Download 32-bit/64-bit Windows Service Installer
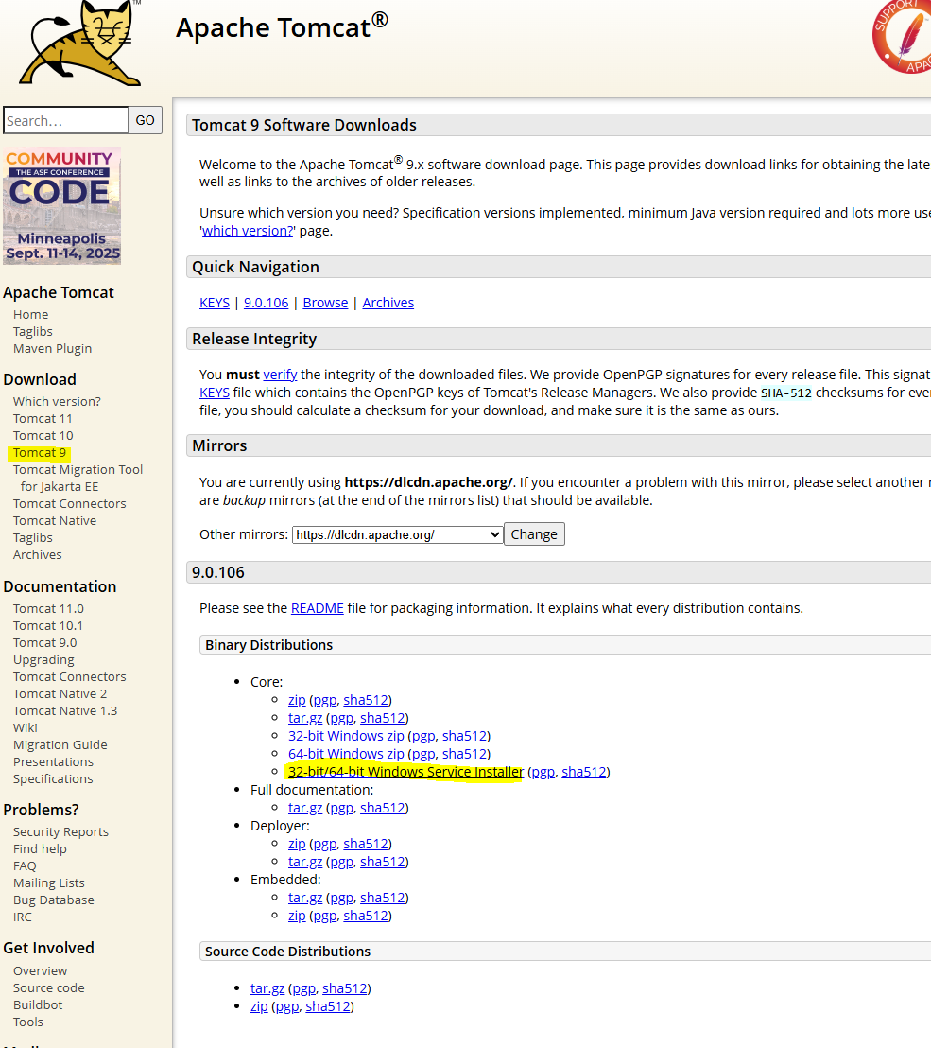The width and height of the screenshot is (931, 1048). (405, 772)
